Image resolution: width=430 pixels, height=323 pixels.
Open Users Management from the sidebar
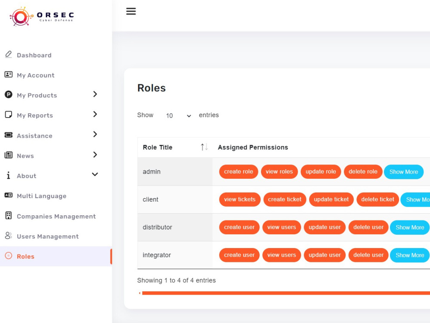[x=47, y=236]
